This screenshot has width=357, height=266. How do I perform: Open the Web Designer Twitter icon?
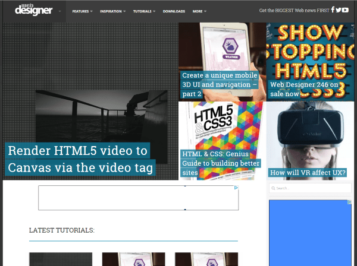tap(339, 10)
